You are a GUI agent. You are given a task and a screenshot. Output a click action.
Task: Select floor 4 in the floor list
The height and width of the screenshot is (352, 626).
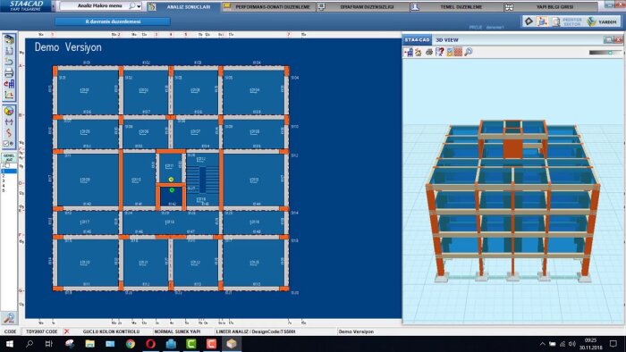pos(9,185)
